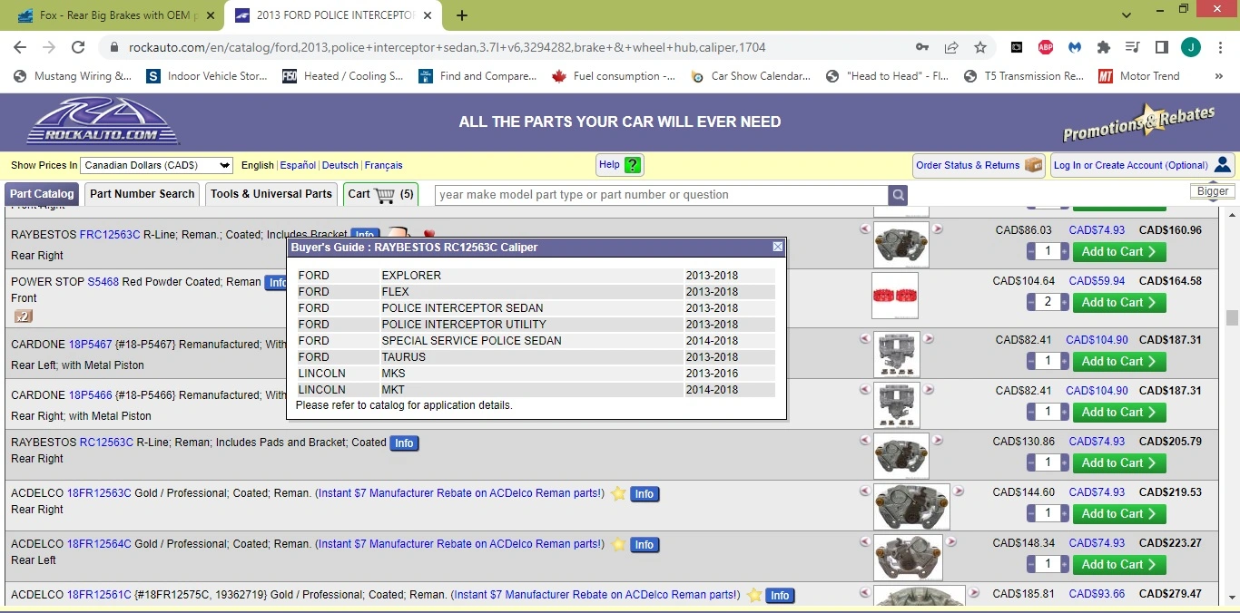
Task: Open the currency Canadian Dollars dropdown
Action: click(x=157, y=165)
